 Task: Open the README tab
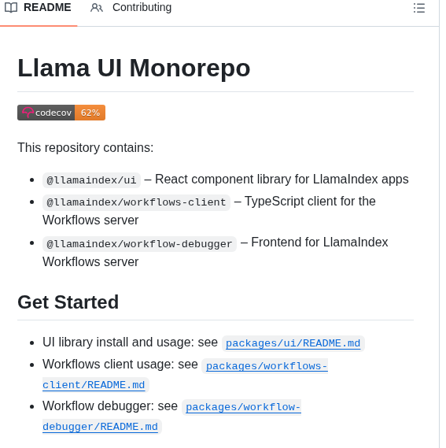tap(39, 8)
